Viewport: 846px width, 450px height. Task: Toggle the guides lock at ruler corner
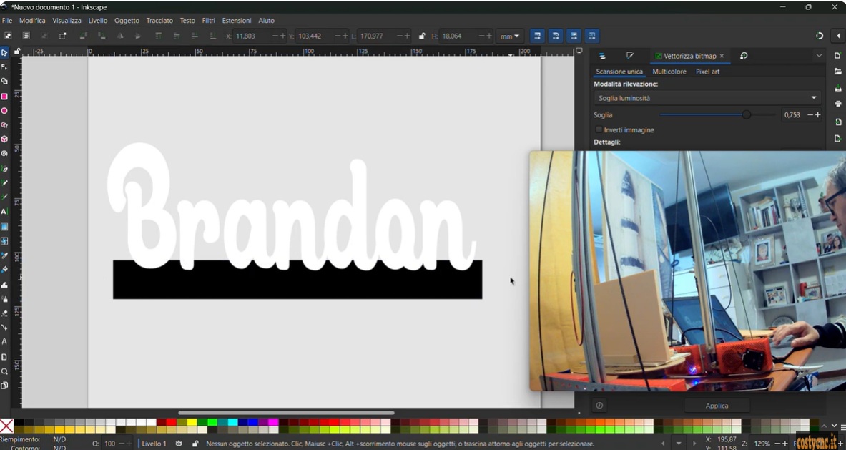(x=17, y=52)
